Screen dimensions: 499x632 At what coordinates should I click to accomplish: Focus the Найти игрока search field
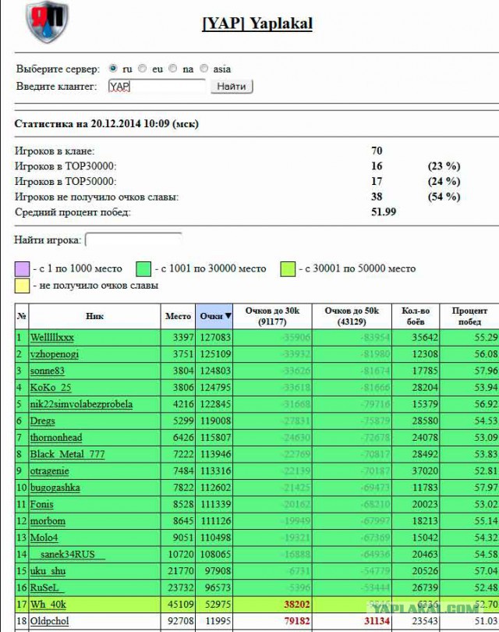click(x=133, y=240)
